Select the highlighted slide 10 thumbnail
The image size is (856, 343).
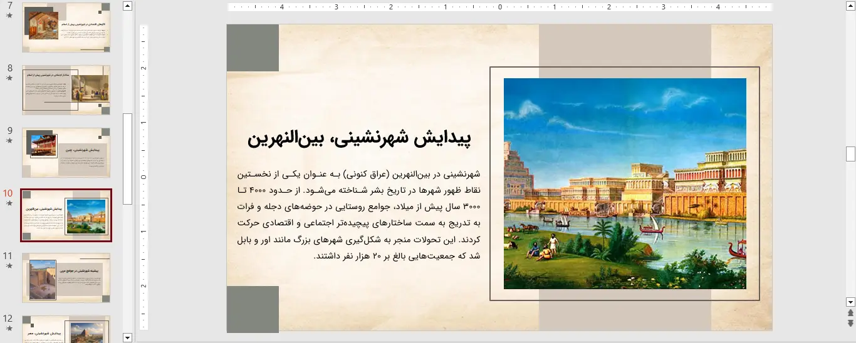pos(66,215)
